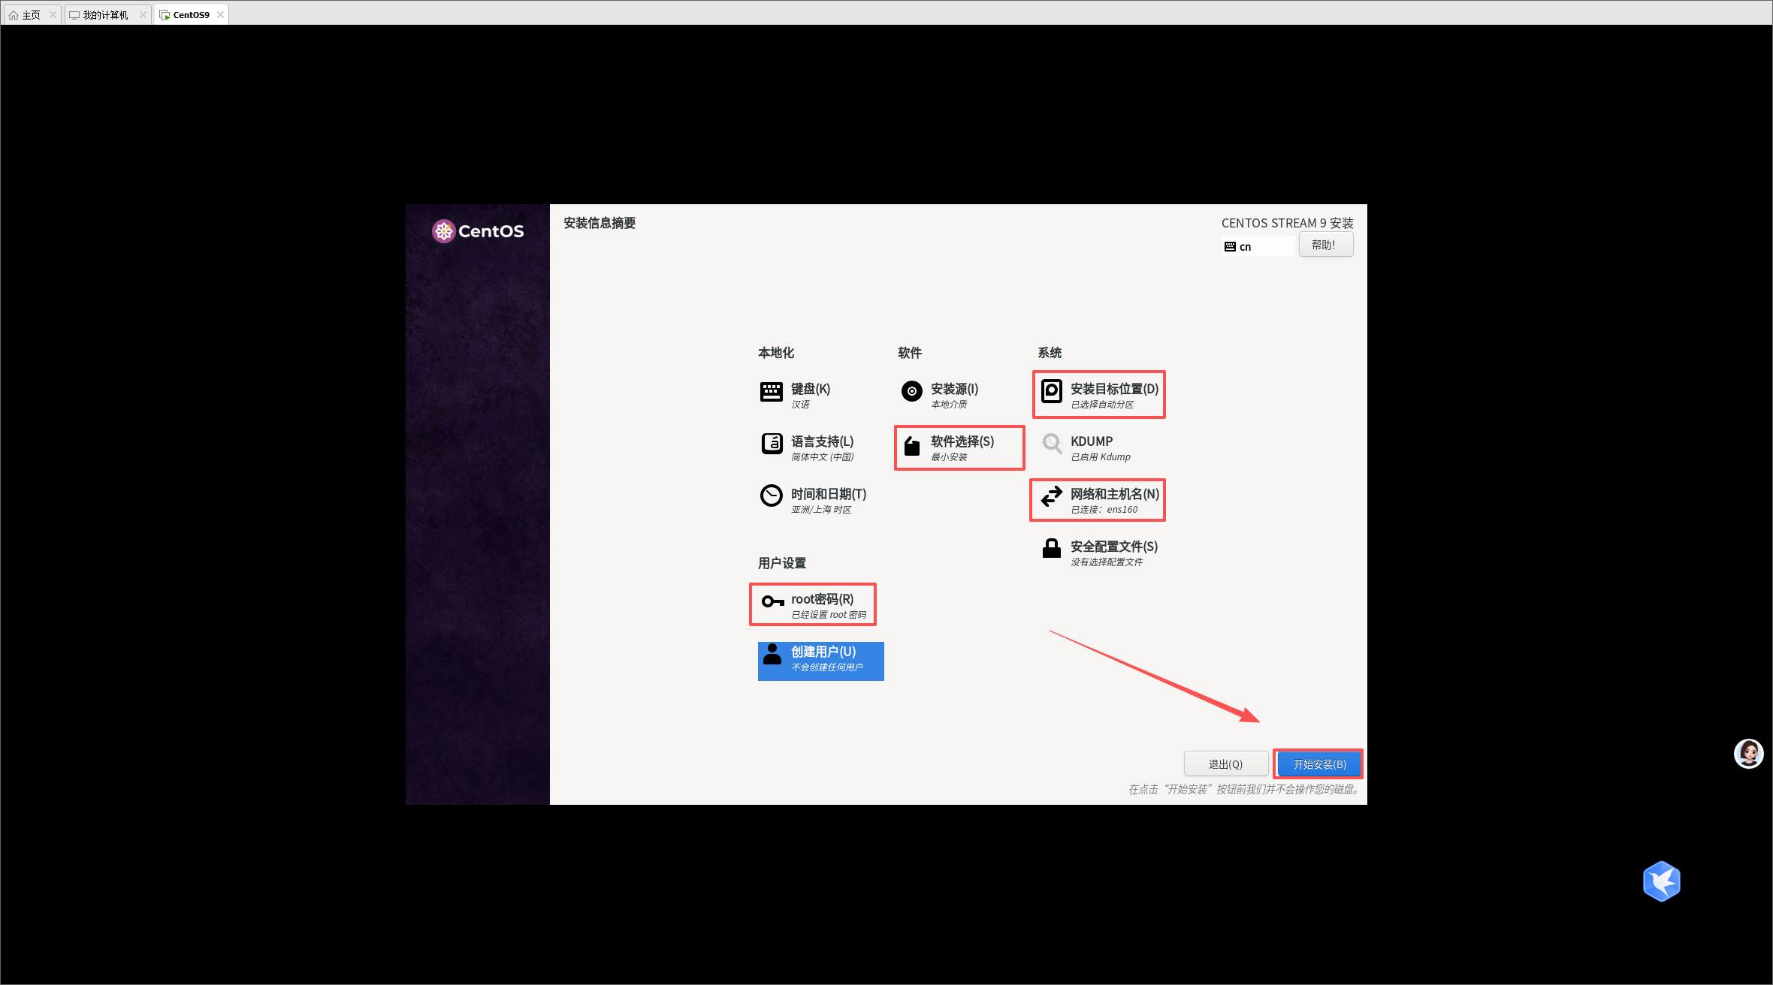The width and height of the screenshot is (1773, 985).
Task: Click the 已启用 Kdump status text
Action: click(x=1101, y=457)
